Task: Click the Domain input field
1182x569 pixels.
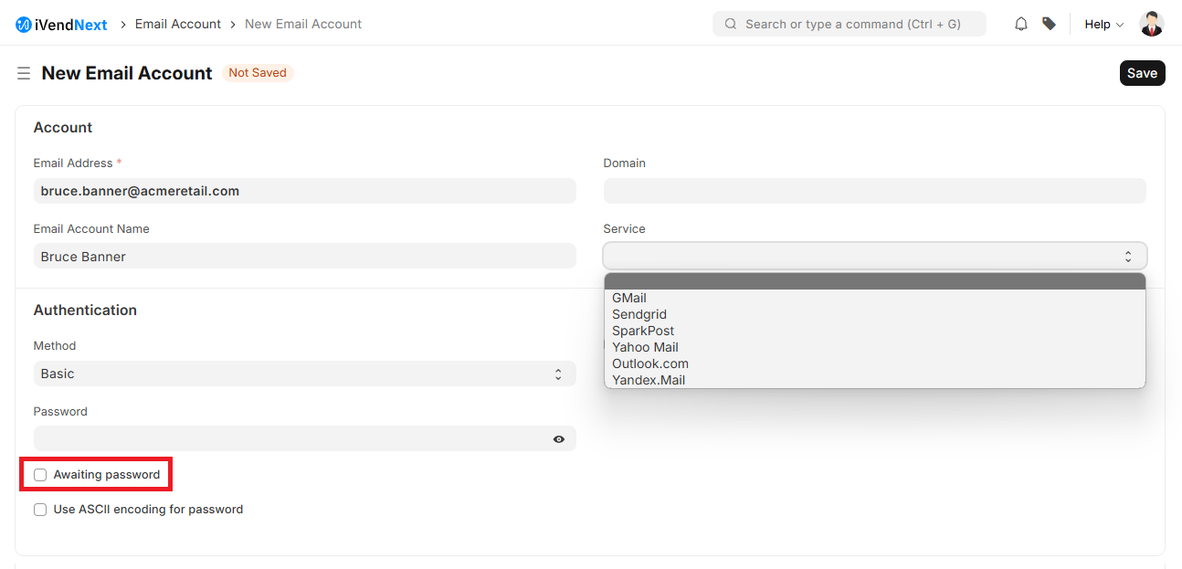Action: click(874, 191)
